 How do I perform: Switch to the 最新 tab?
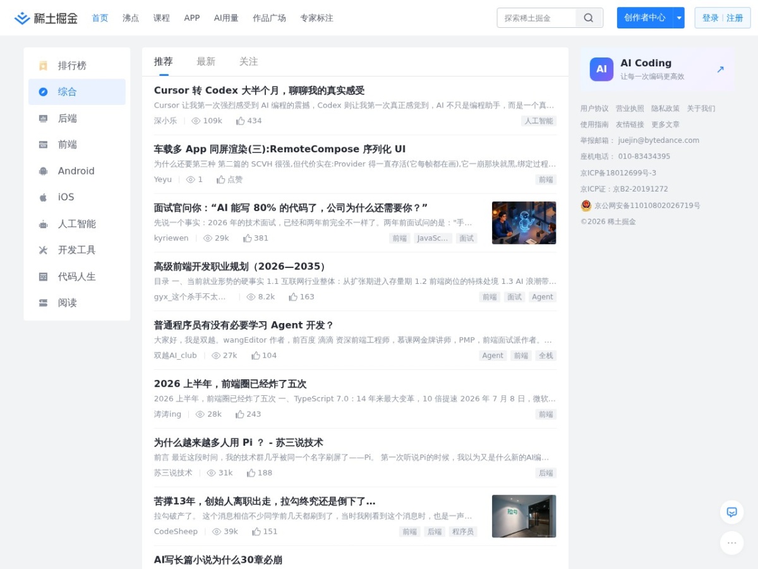coord(206,61)
